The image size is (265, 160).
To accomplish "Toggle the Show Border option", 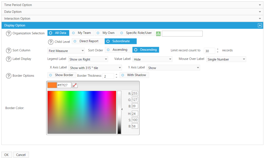I will (62, 75).
